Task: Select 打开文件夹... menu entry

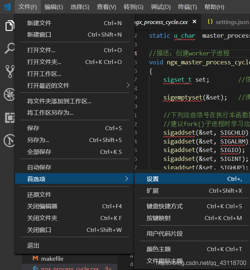Action: (74, 62)
